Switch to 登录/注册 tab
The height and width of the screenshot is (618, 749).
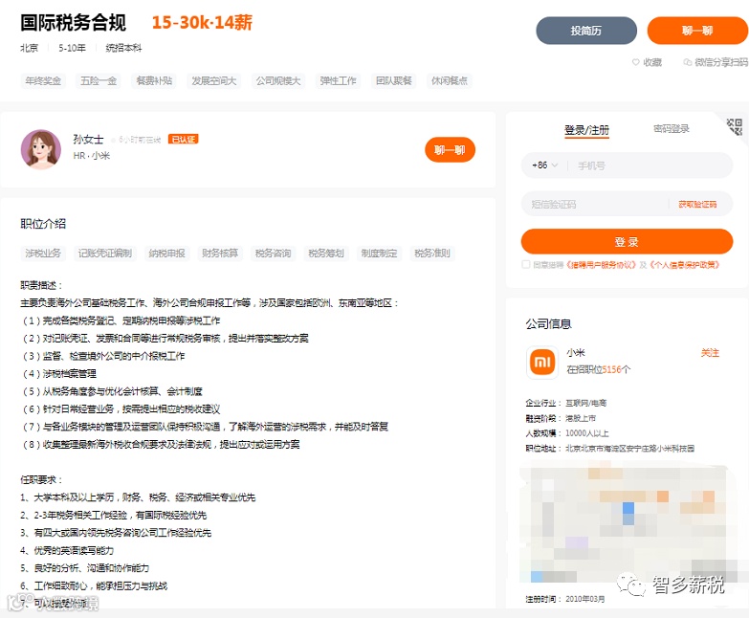point(586,130)
